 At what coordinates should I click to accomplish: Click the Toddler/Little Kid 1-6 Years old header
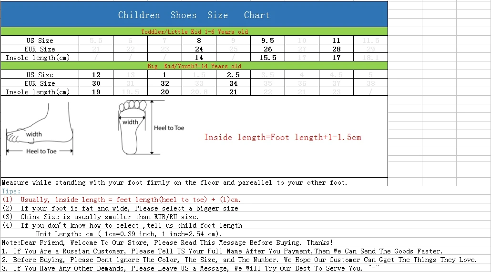(x=194, y=31)
